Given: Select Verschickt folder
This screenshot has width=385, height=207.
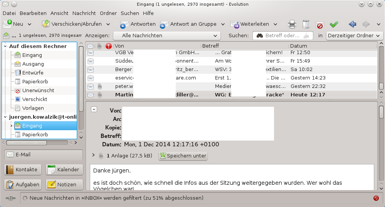Looking at the screenshot, I should pyautogui.click(x=35, y=99).
